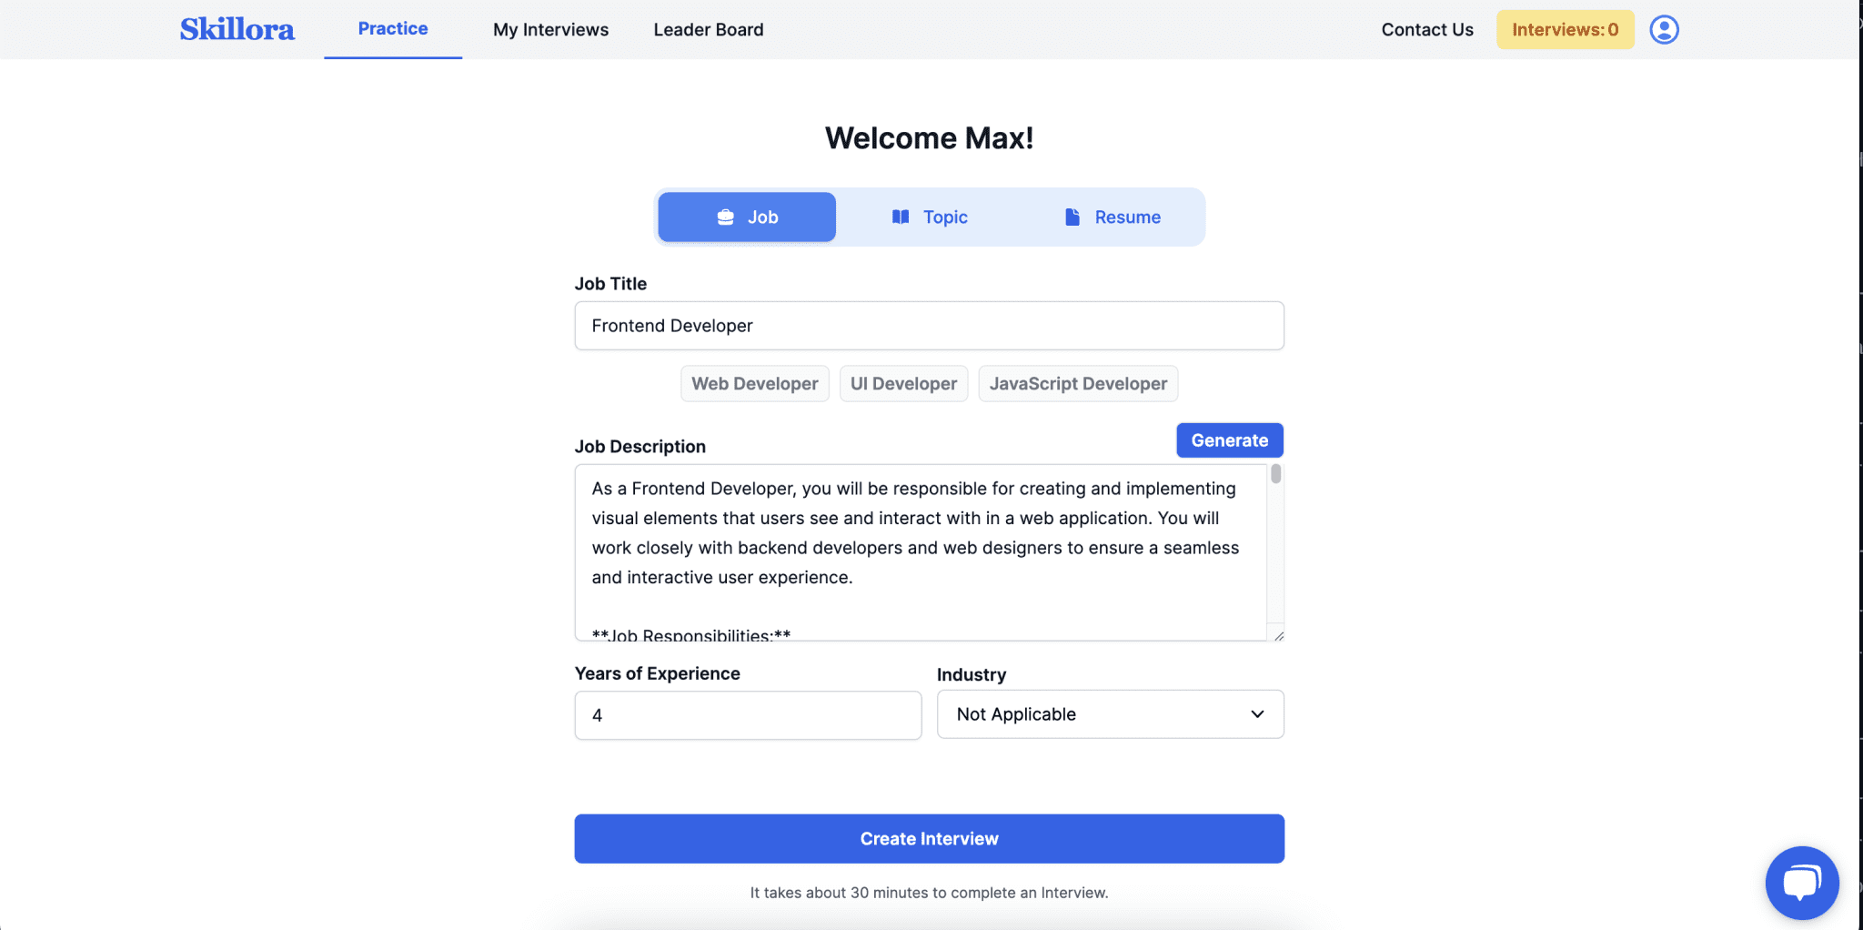Click the document icon beside Resume
Screen dimensions: 1863x930
click(x=1072, y=217)
